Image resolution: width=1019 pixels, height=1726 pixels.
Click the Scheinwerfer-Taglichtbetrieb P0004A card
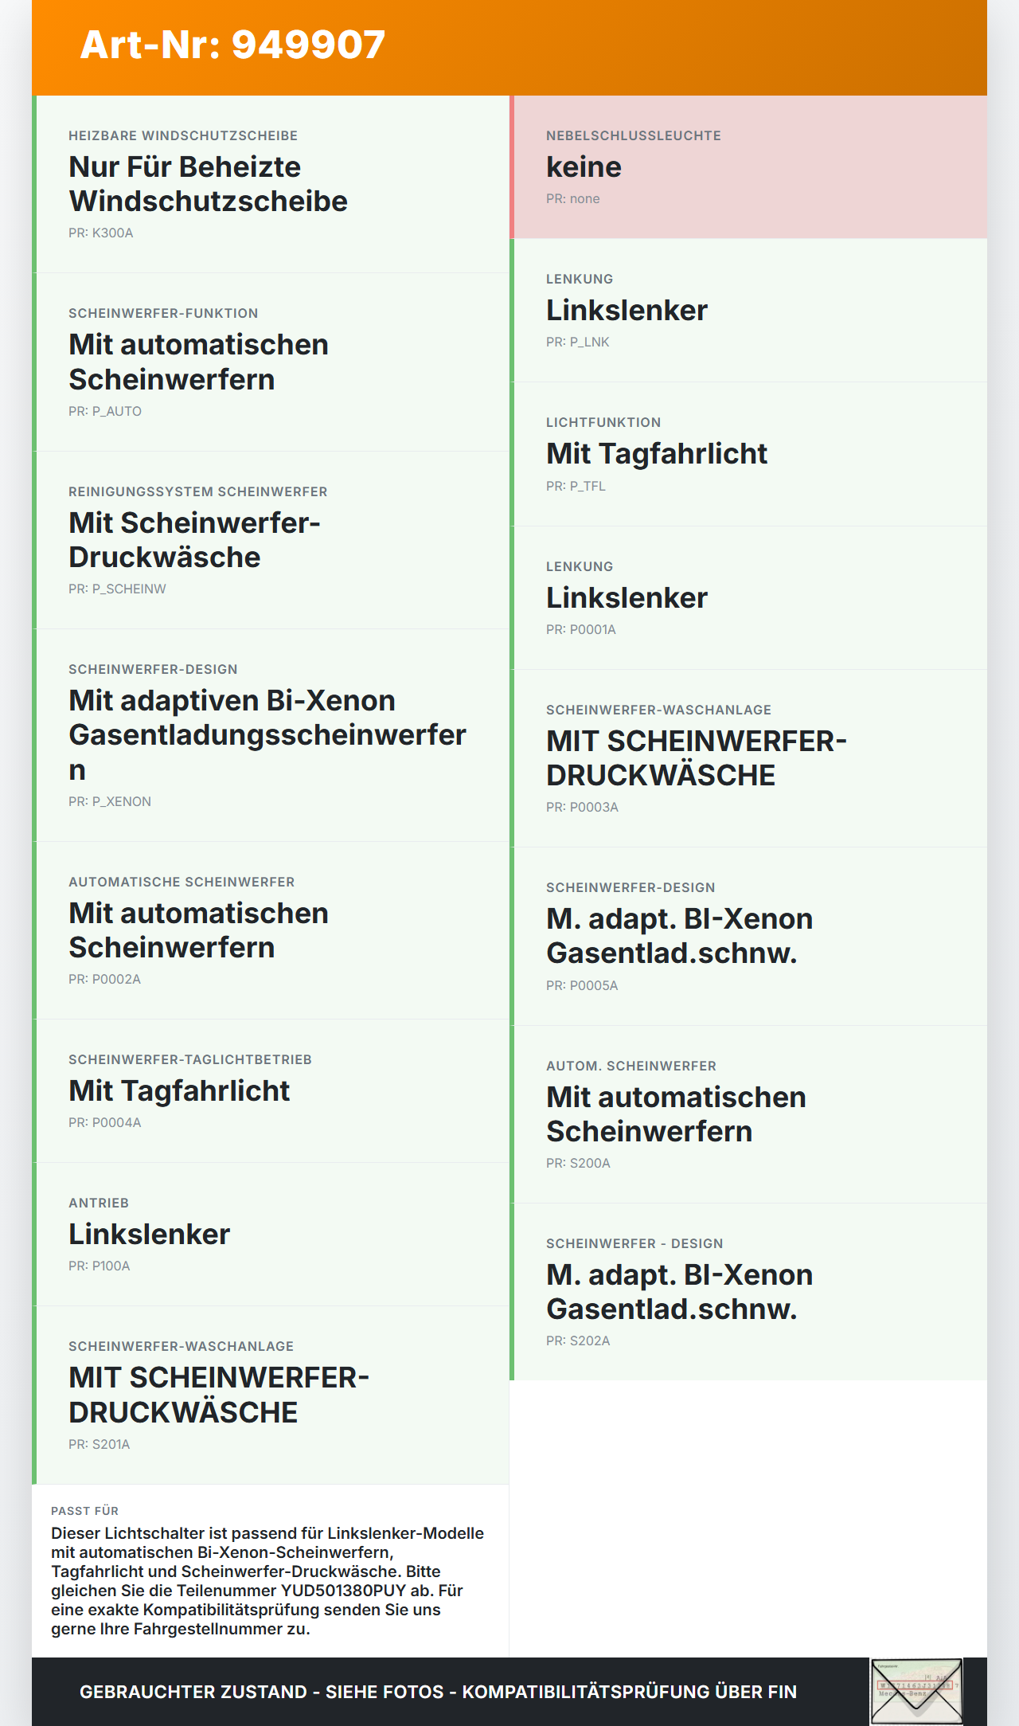click(x=271, y=1091)
